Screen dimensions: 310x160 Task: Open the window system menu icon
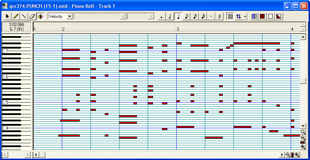[5, 6]
